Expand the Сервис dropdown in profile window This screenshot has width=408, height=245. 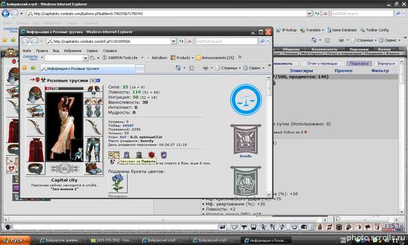click(263, 68)
